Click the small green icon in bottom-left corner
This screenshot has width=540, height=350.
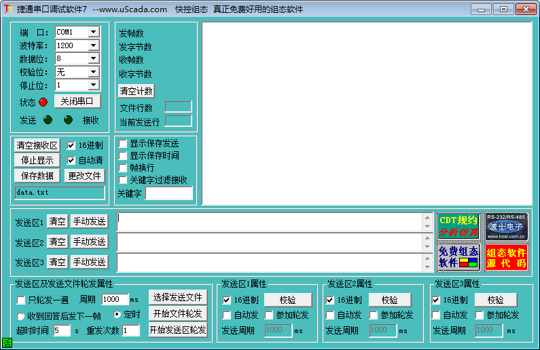point(7,344)
